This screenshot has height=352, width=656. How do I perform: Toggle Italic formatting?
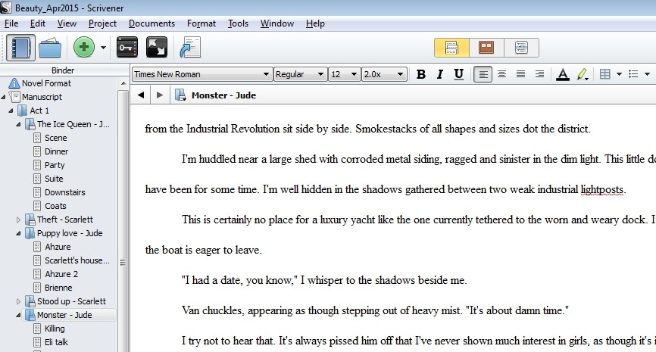440,74
